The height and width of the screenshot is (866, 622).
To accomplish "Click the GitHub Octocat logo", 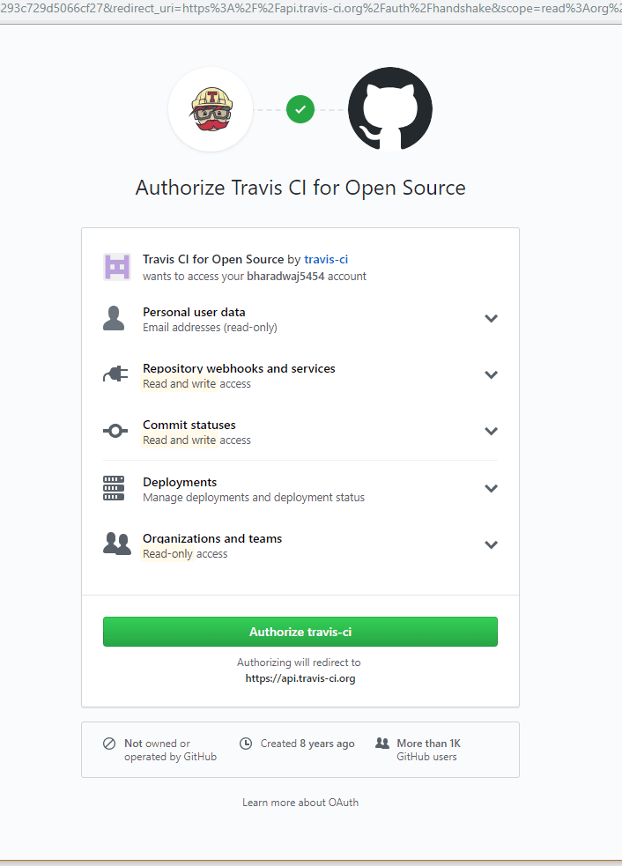I will point(389,109).
